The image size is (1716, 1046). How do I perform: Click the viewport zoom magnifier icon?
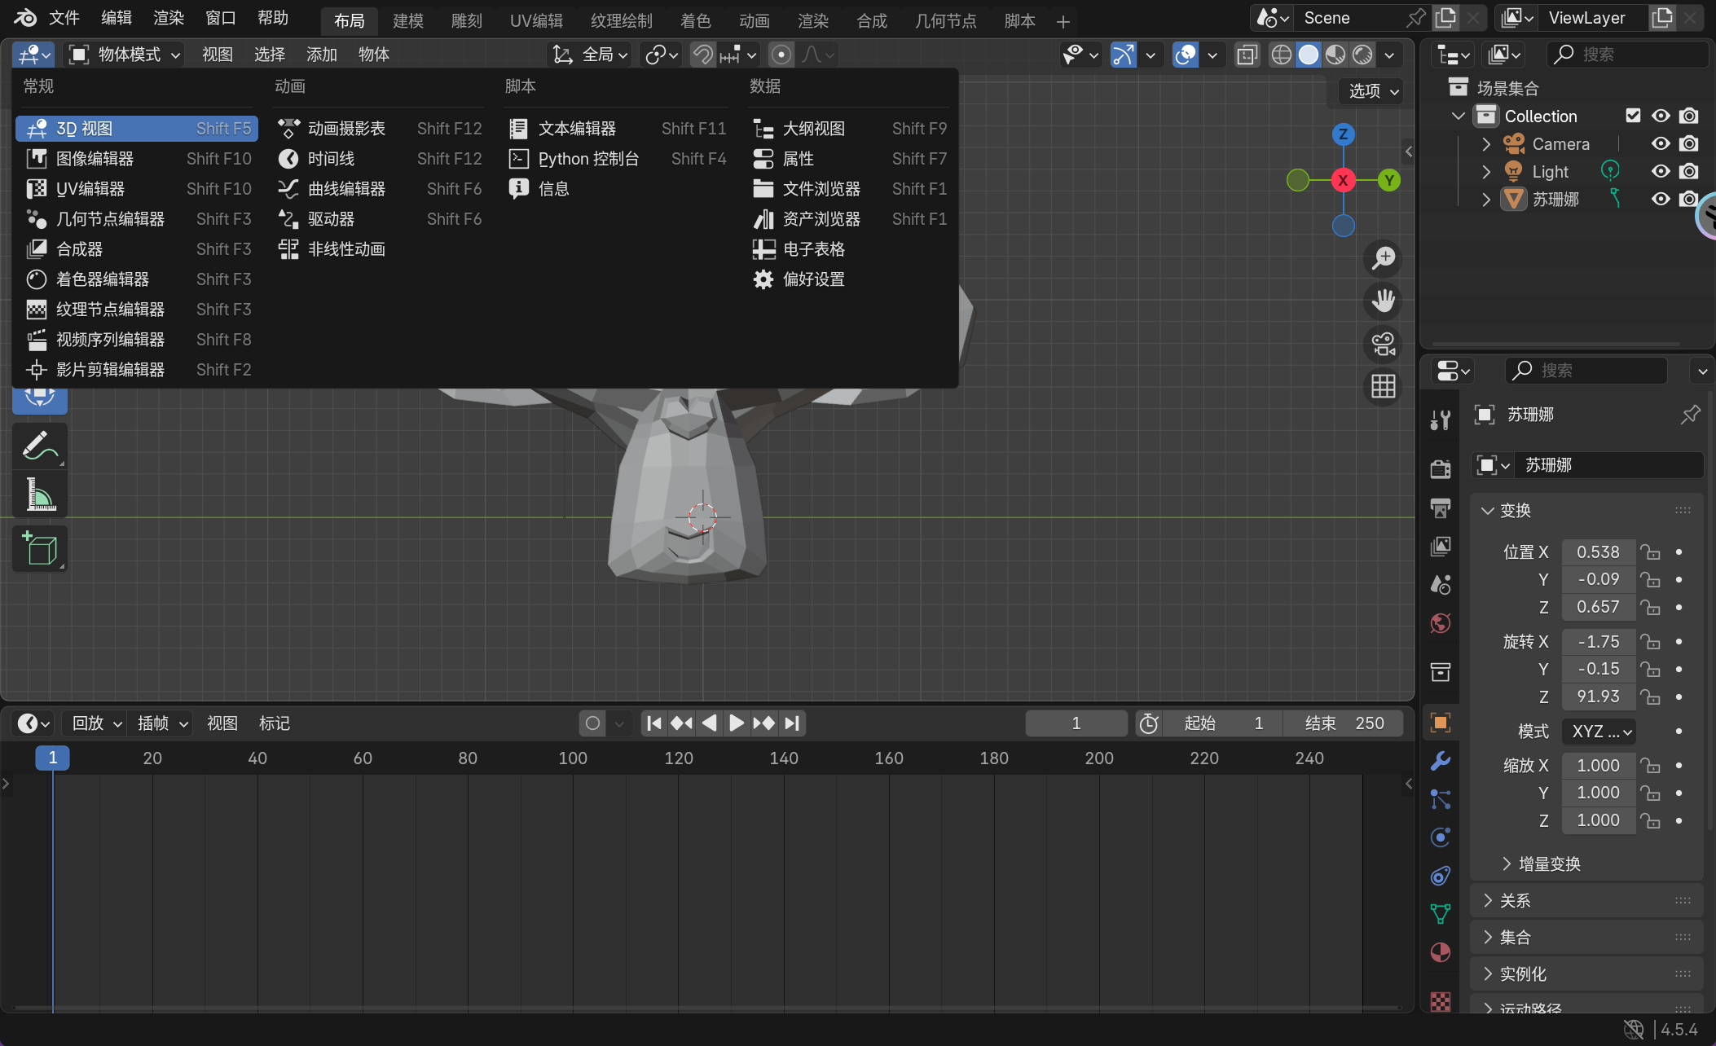pos(1383,259)
